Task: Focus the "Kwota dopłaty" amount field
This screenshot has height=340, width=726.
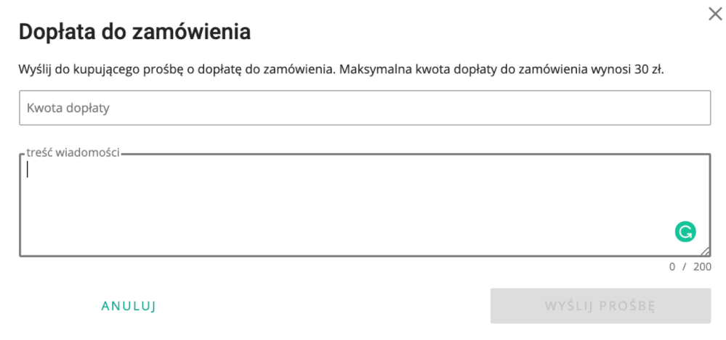Action: [365, 108]
